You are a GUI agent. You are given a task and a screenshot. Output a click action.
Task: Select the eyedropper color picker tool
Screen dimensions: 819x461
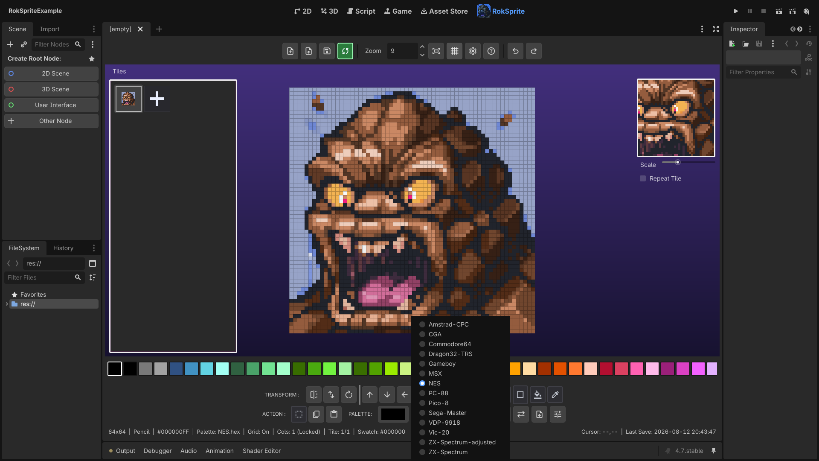point(555,395)
